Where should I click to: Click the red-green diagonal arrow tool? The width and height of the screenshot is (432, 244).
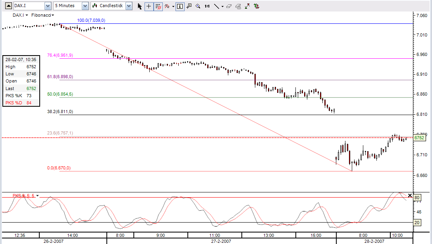[x=247, y=6]
